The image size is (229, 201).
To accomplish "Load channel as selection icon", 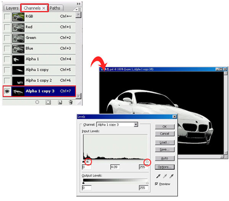I will 37,102.
